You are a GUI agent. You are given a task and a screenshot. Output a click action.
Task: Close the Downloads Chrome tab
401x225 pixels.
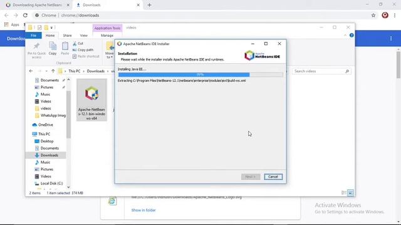138,5
